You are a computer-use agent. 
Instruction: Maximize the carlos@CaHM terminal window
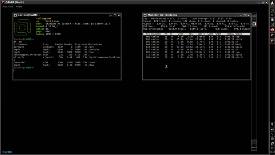pos(115,15)
